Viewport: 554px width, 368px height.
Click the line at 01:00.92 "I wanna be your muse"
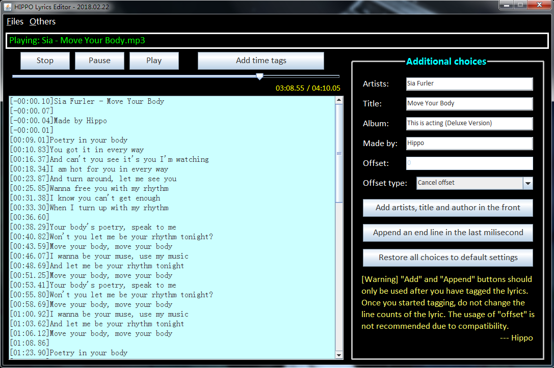point(99,315)
